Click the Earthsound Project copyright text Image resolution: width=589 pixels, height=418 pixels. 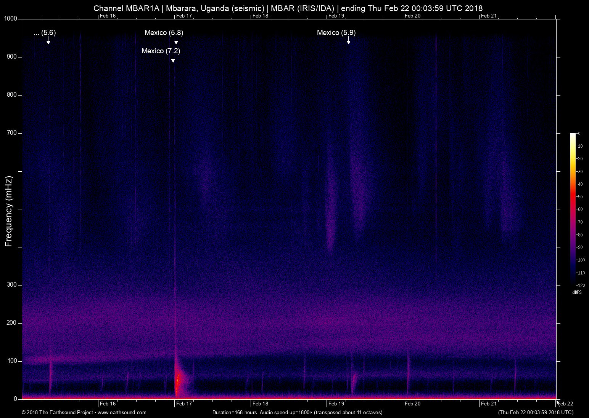tap(57, 412)
